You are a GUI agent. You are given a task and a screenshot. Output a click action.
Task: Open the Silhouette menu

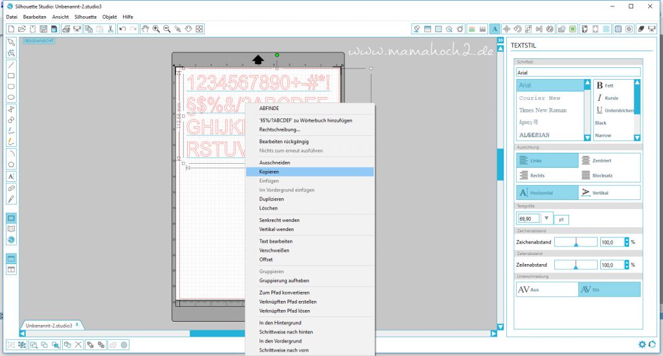pos(85,17)
